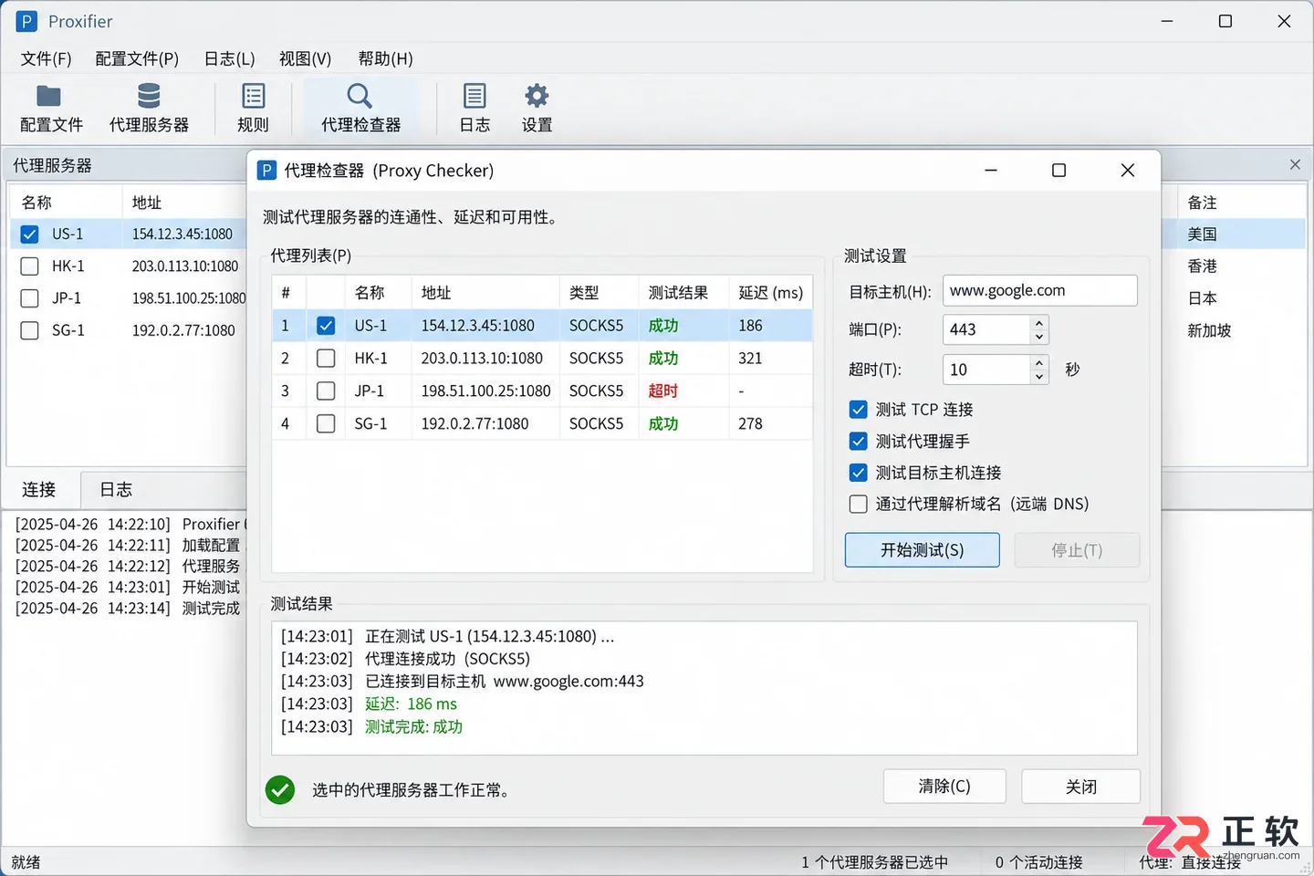Open the 规则 toolbar icon
Screen dimensions: 1314x876
(x=254, y=96)
